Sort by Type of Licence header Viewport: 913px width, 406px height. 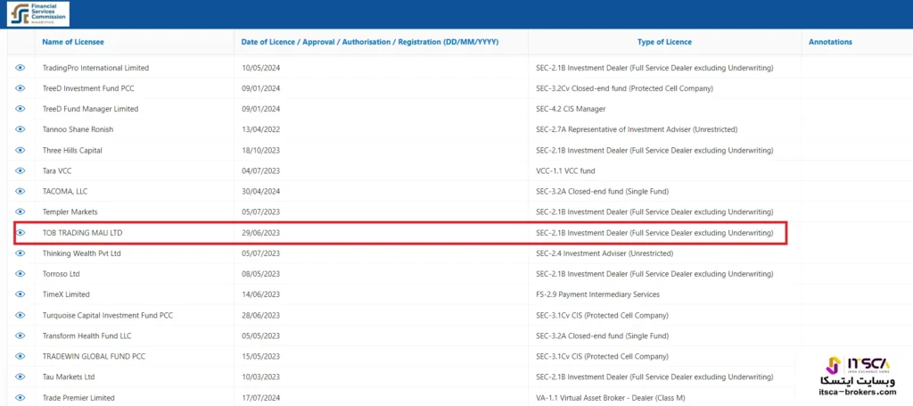pyautogui.click(x=664, y=42)
